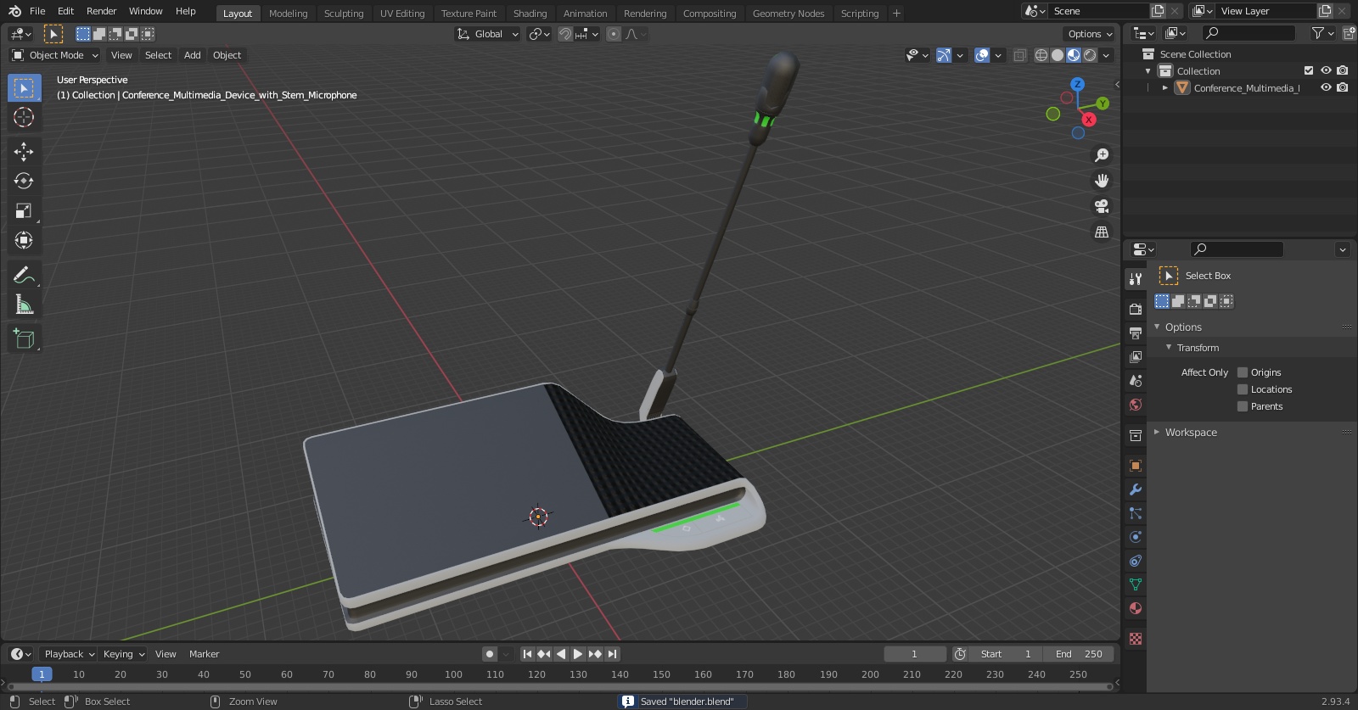This screenshot has height=710, width=1358.
Task: Click the Add menu in viewport
Action: [193, 55]
